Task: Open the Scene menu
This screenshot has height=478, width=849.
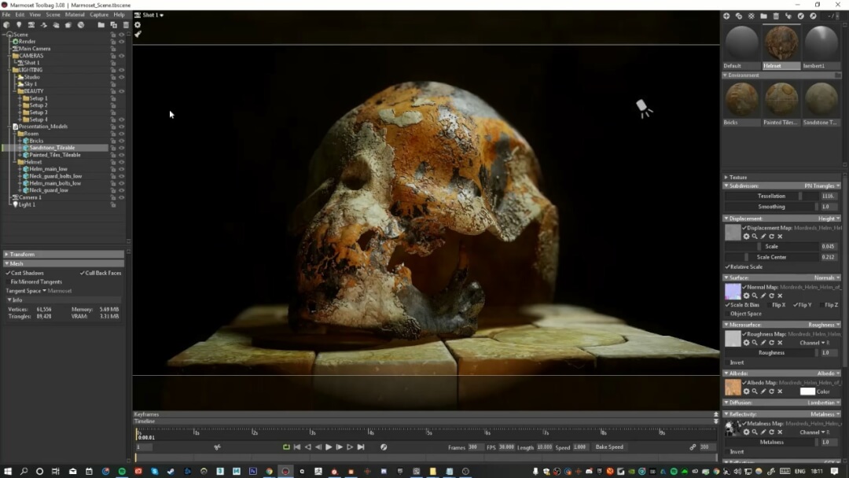Action: 53,15
